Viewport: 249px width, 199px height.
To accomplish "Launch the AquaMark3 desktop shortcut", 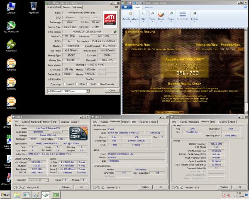I will [11, 46].
